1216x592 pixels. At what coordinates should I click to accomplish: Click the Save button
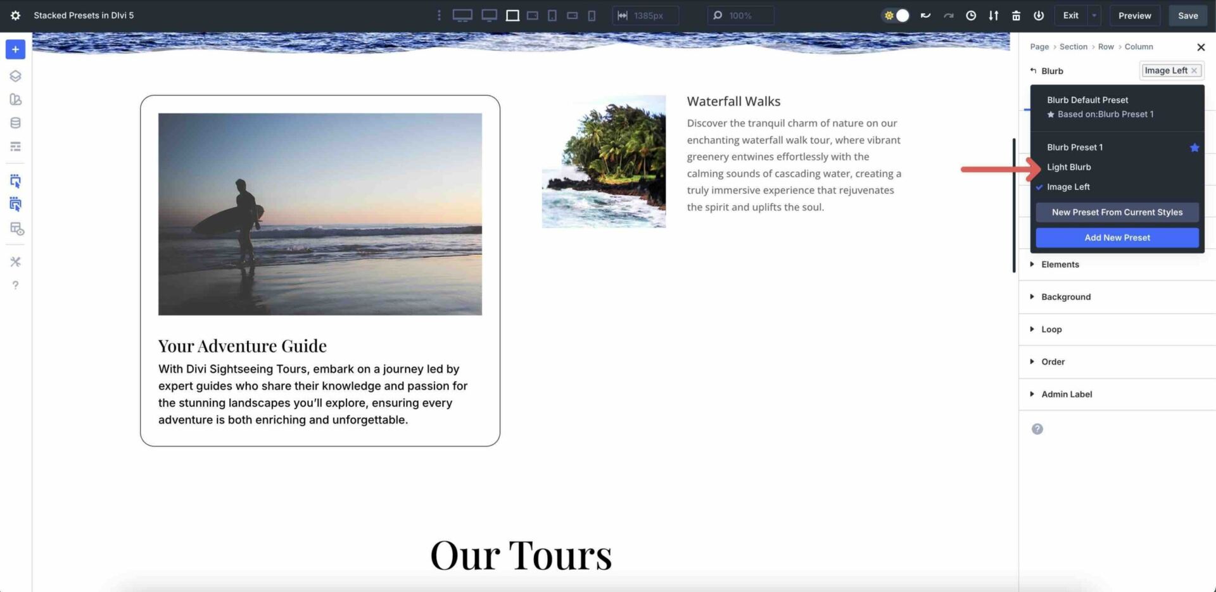click(1188, 15)
